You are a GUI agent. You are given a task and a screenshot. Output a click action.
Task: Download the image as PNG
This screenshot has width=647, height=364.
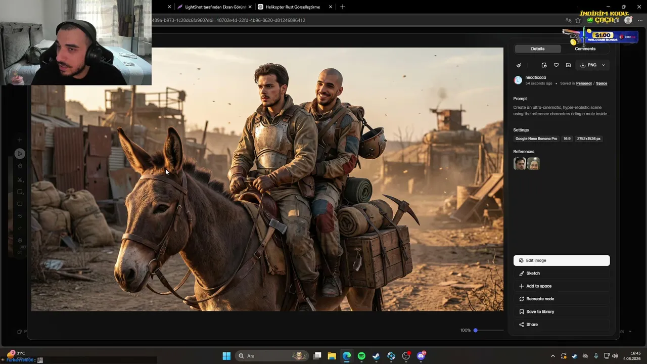point(588,65)
